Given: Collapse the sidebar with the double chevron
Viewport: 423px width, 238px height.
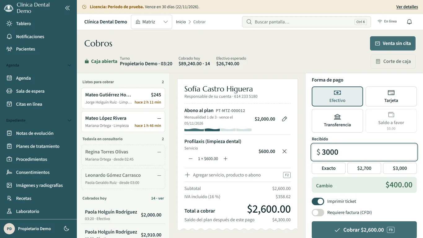Looking at the screenshot, I should pos(67,8).
